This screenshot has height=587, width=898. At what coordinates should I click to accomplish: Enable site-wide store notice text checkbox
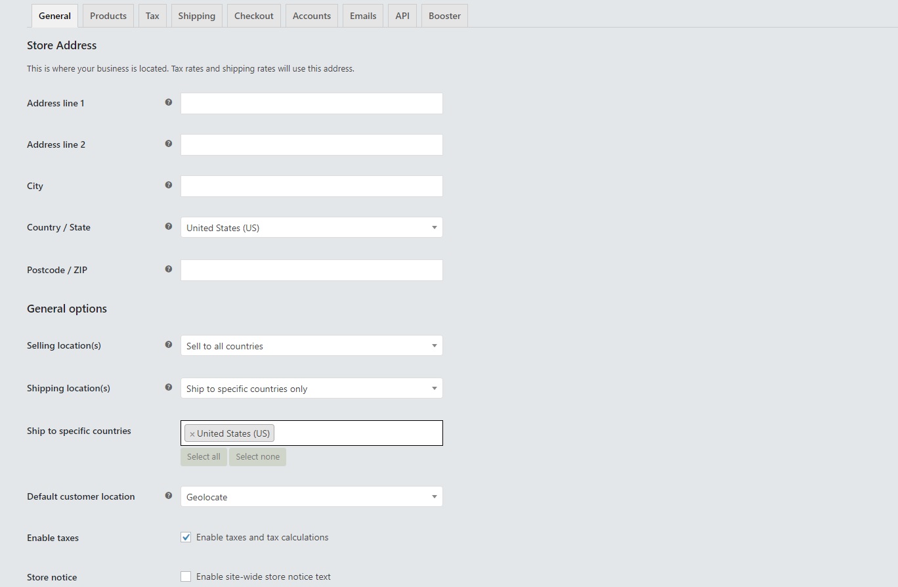tap(186, 576)
